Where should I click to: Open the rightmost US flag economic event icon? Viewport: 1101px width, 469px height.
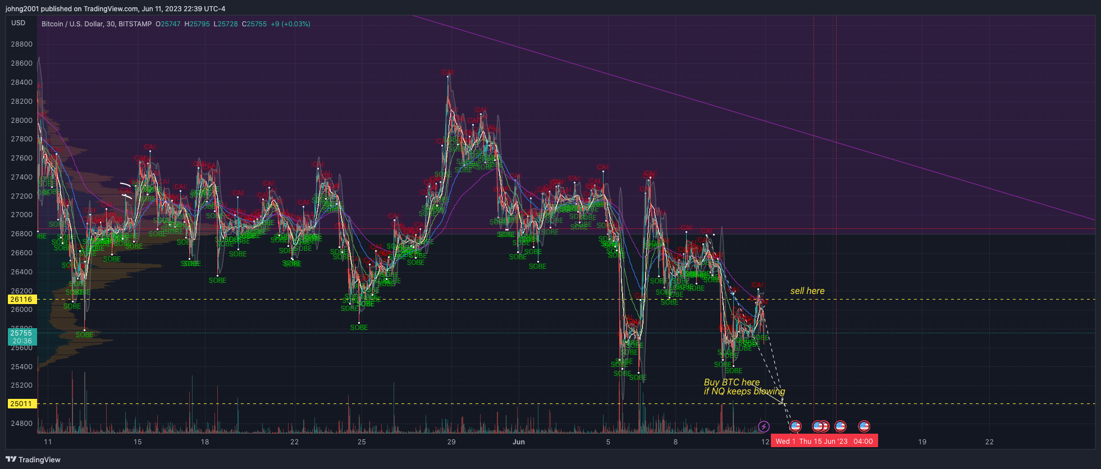(864, 426)
